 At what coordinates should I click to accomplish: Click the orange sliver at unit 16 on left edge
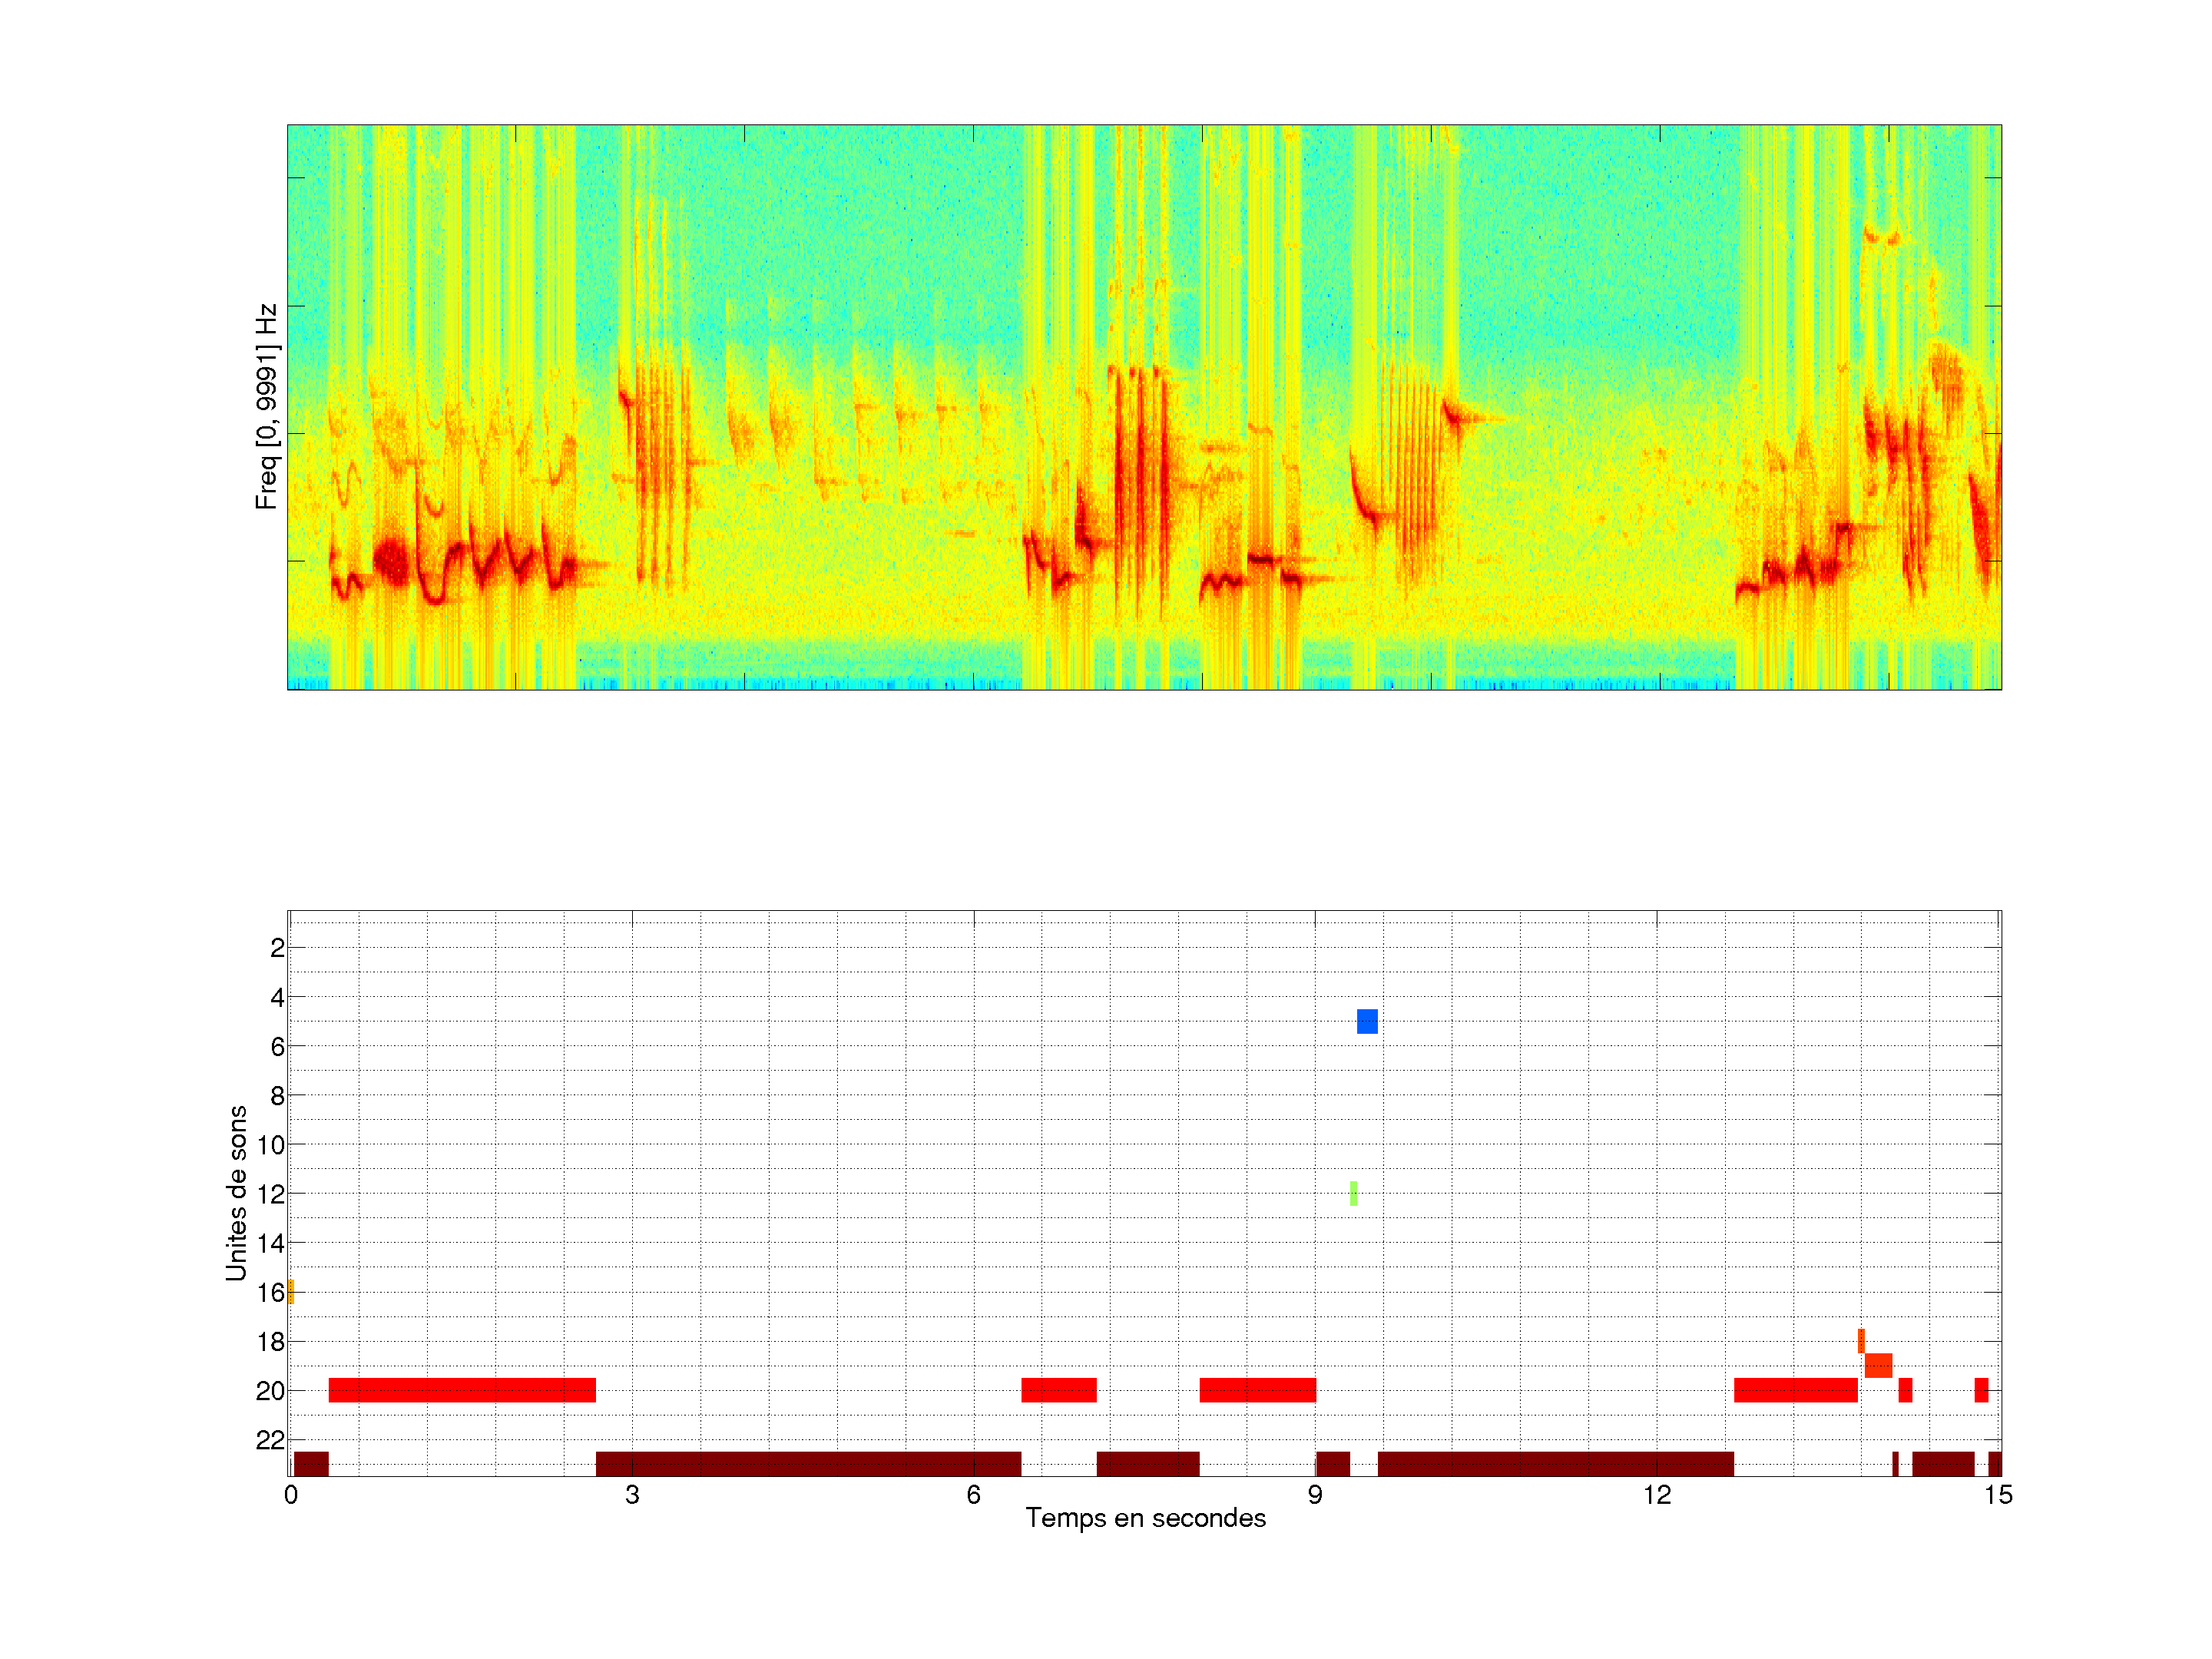point(291,1291)
